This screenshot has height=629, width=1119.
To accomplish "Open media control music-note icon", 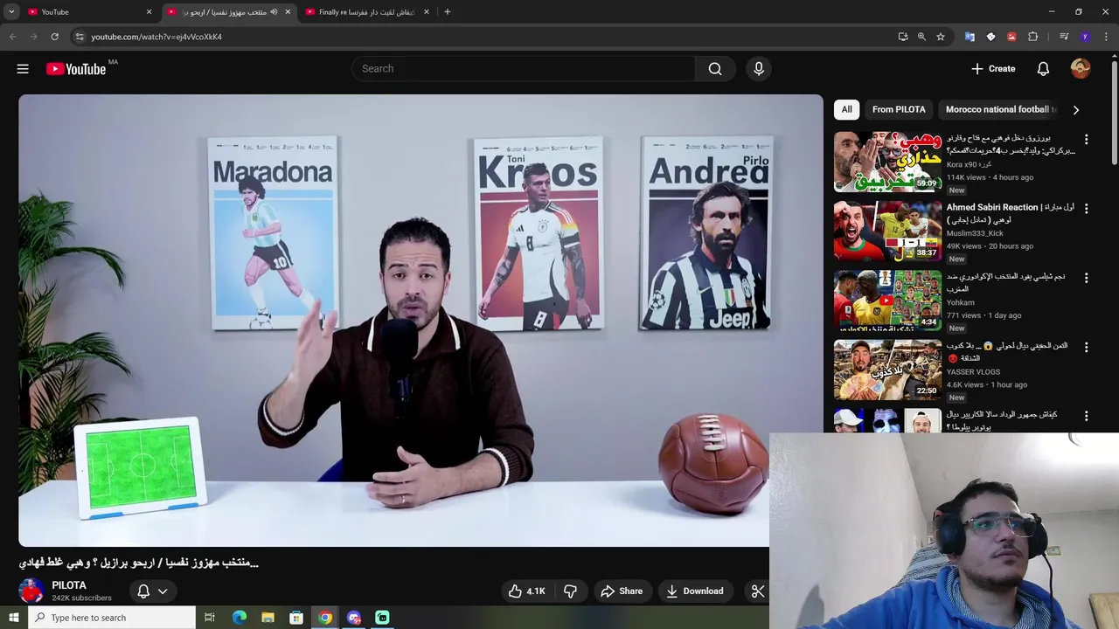I will (1064, 37).
